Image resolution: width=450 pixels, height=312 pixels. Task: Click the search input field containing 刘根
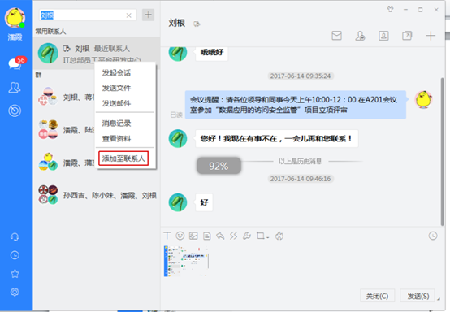coord(88,15)
